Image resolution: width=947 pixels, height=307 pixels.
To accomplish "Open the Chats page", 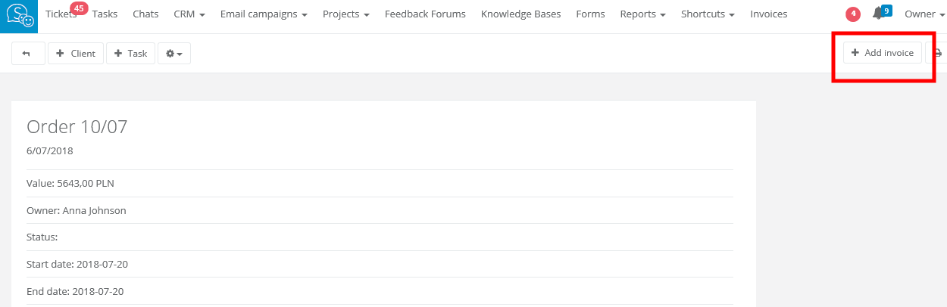I will coord(145,14).
